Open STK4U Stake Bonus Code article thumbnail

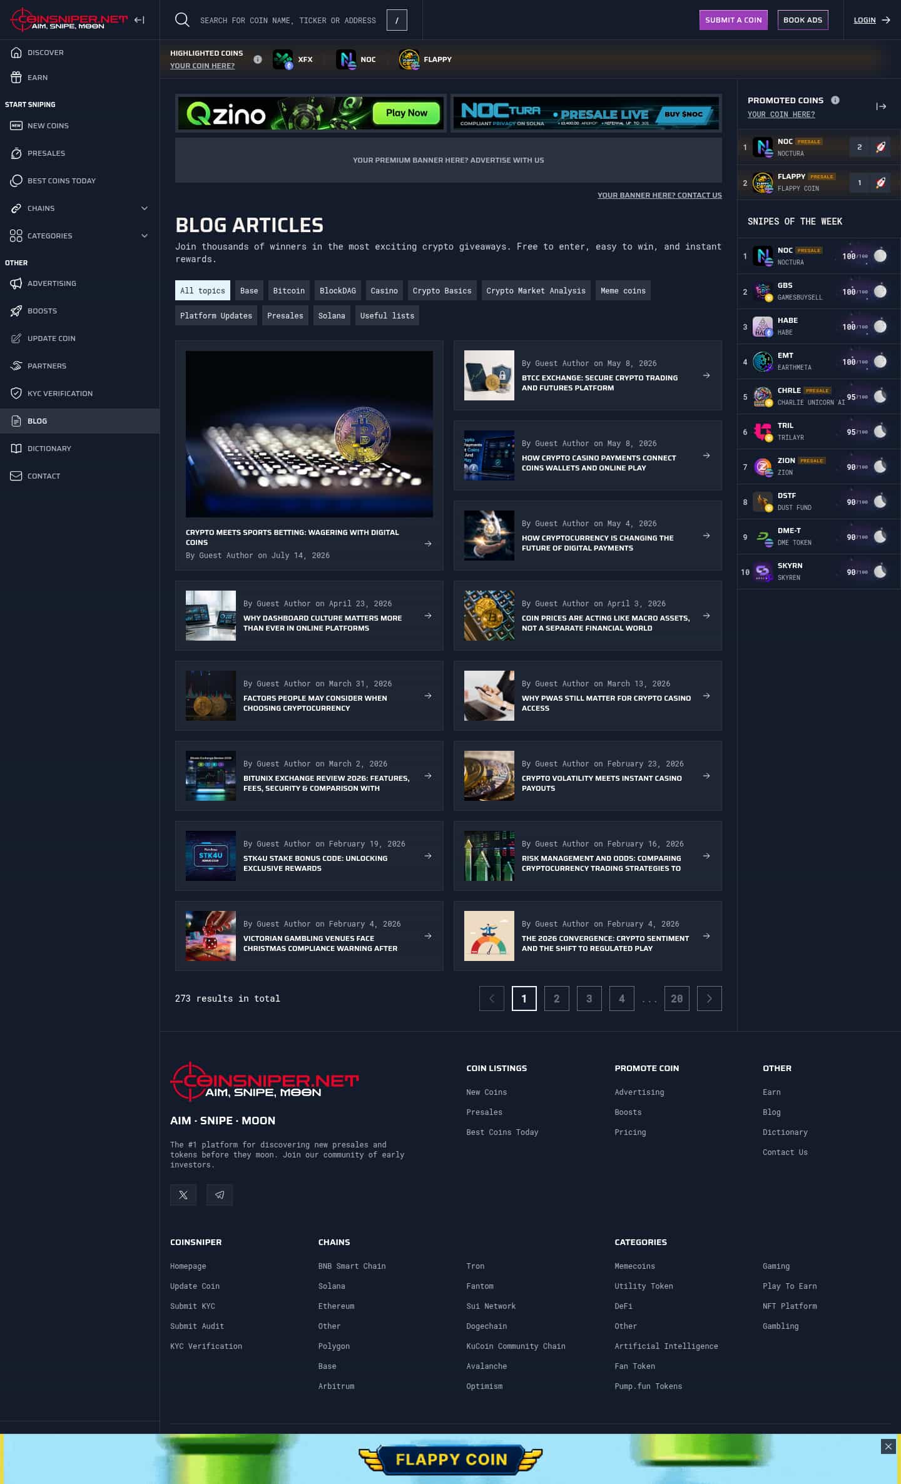pyautogui.click(x=211, y=856)
